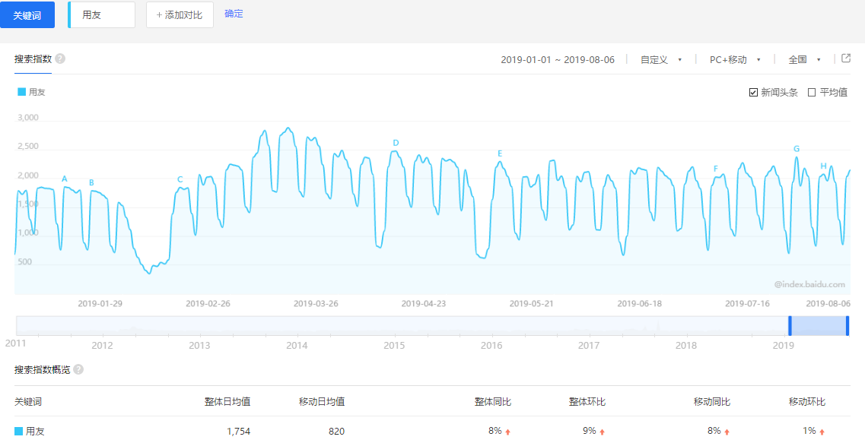Click marker D on the trend chart
Image resolution: width=865 pixels, height=443 pixels.
pyautogui.click(x=395, y=141)
